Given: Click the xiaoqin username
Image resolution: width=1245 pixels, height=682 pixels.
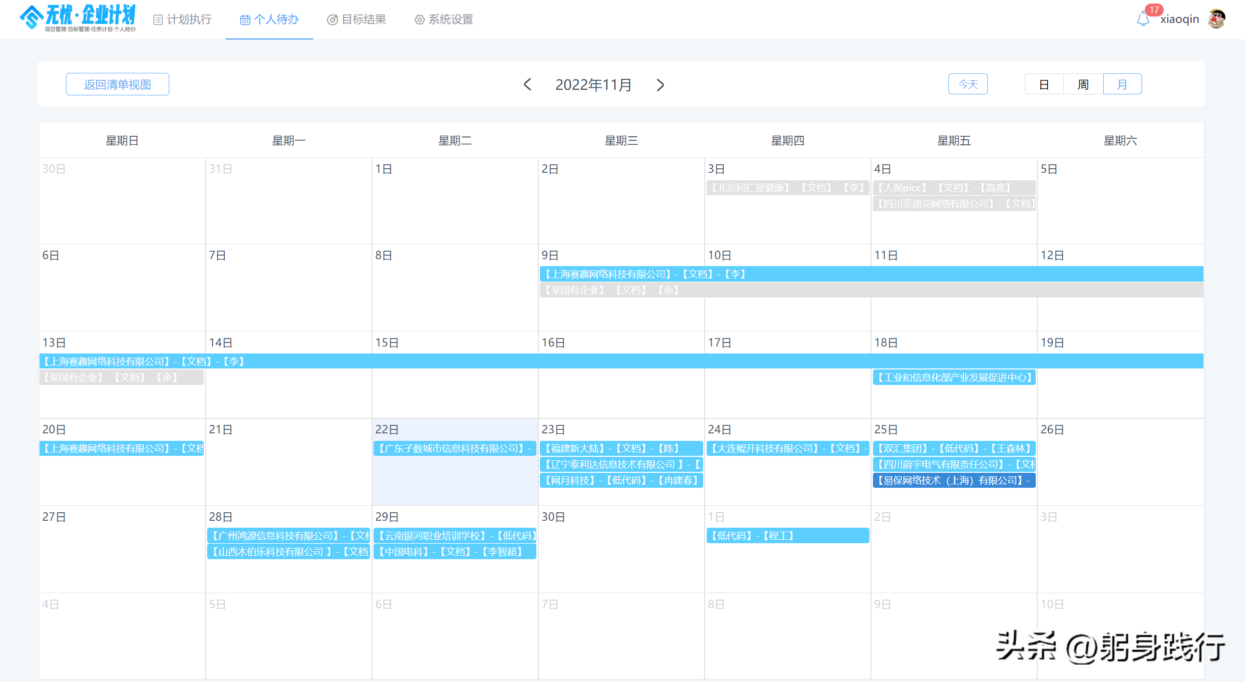Looking at the screenshot, I should [1180, 19].
